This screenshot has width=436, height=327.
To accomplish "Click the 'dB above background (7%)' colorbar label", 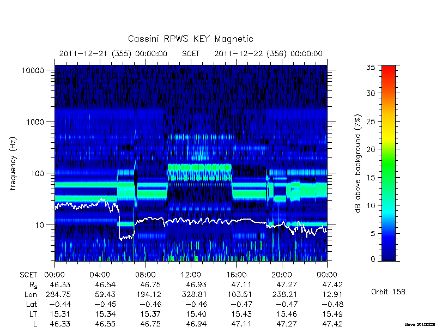I will click(358, 163).
